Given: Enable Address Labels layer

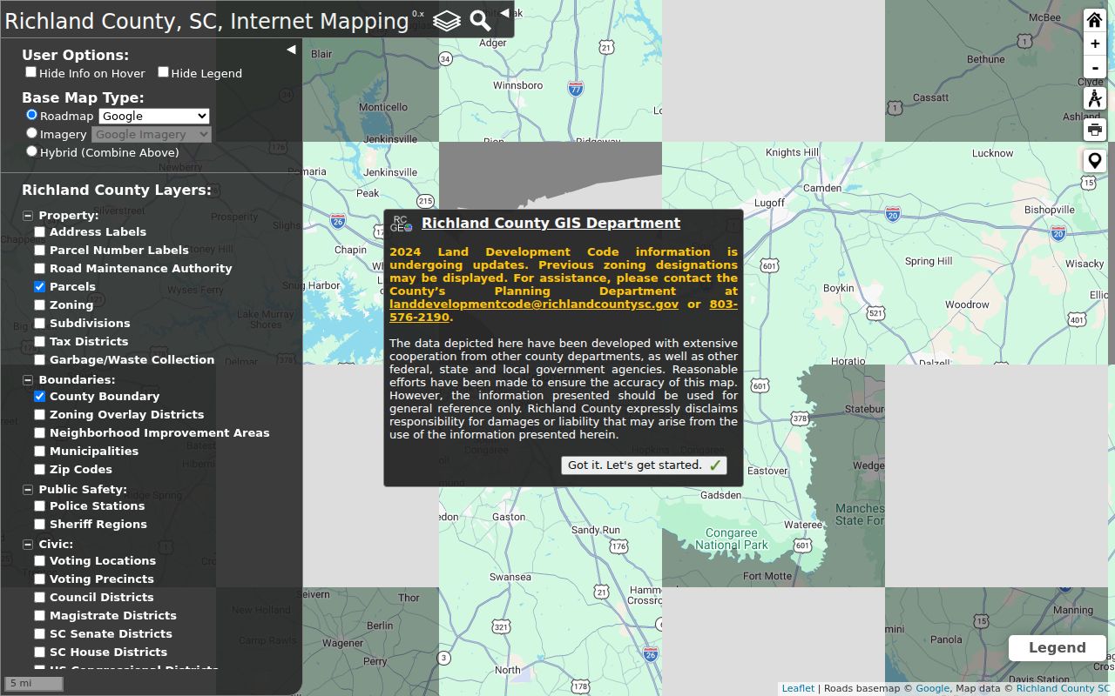Looking at the screenshot, I should (x=39, y=232).
